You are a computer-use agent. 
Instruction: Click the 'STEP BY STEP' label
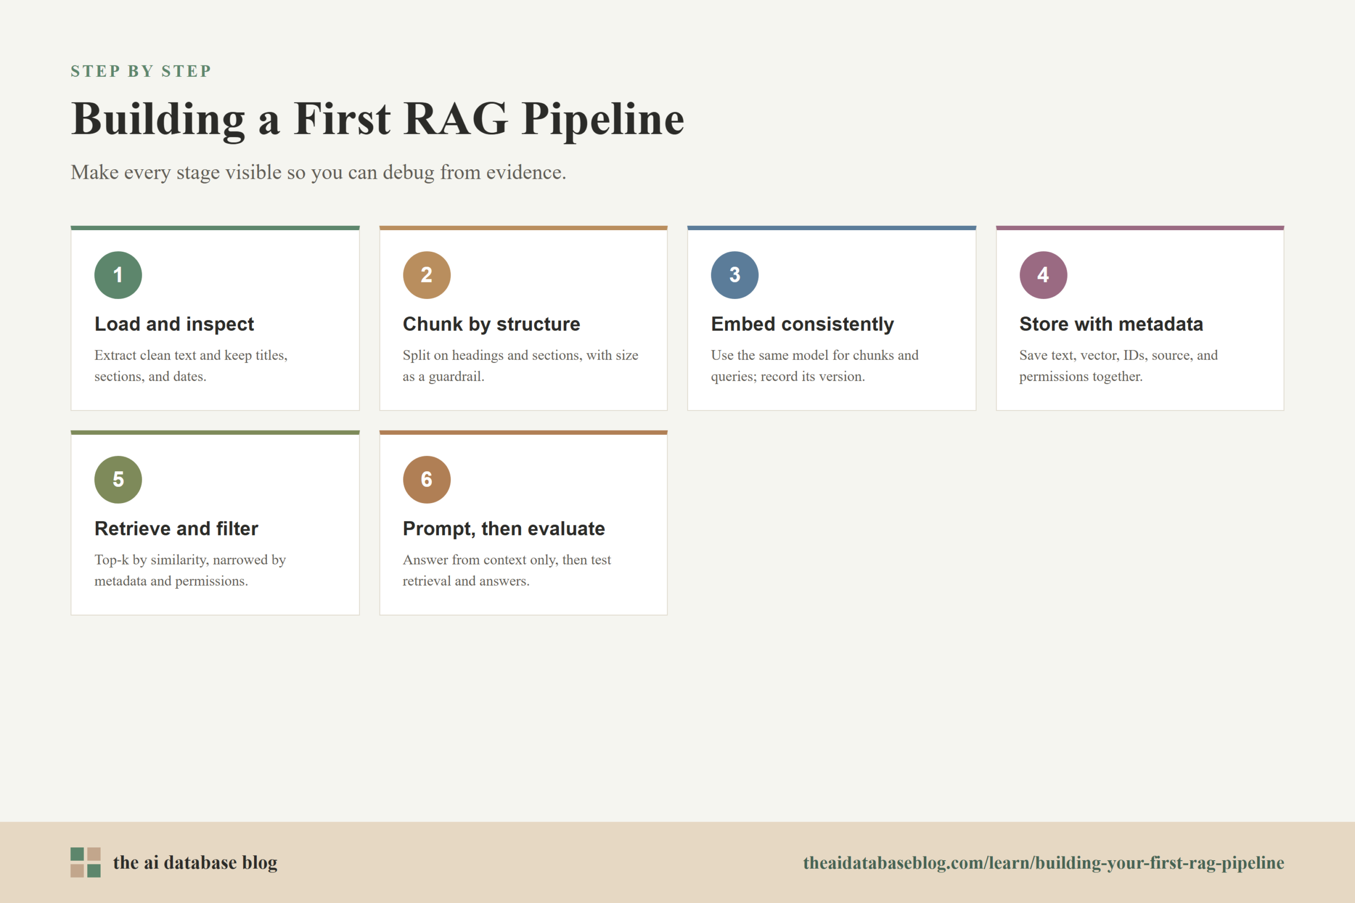point(141,71)
